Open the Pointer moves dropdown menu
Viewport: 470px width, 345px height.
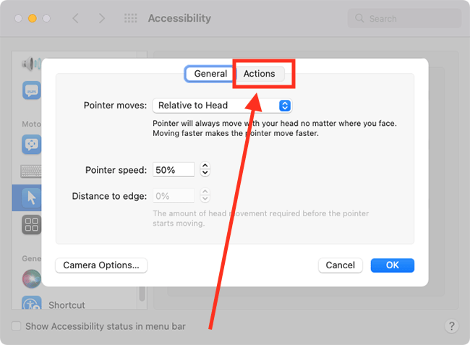(222, 106)
